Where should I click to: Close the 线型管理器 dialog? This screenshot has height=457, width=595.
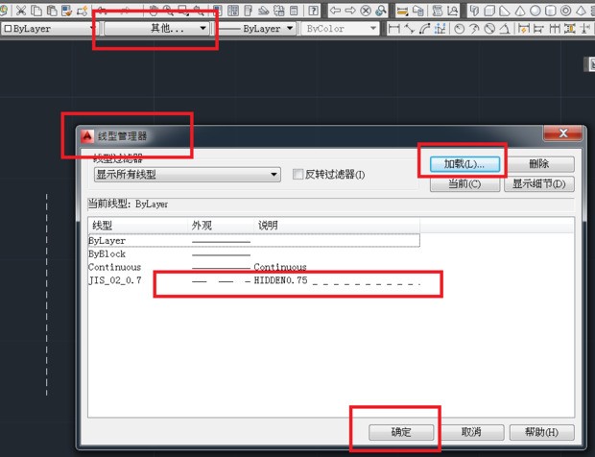pos(563,133)
